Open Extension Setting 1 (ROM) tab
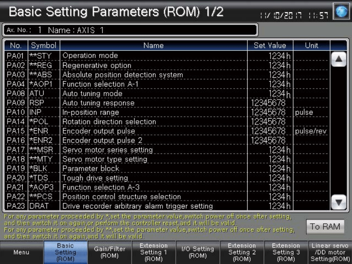The image size is (352, 264). [153, 253]
